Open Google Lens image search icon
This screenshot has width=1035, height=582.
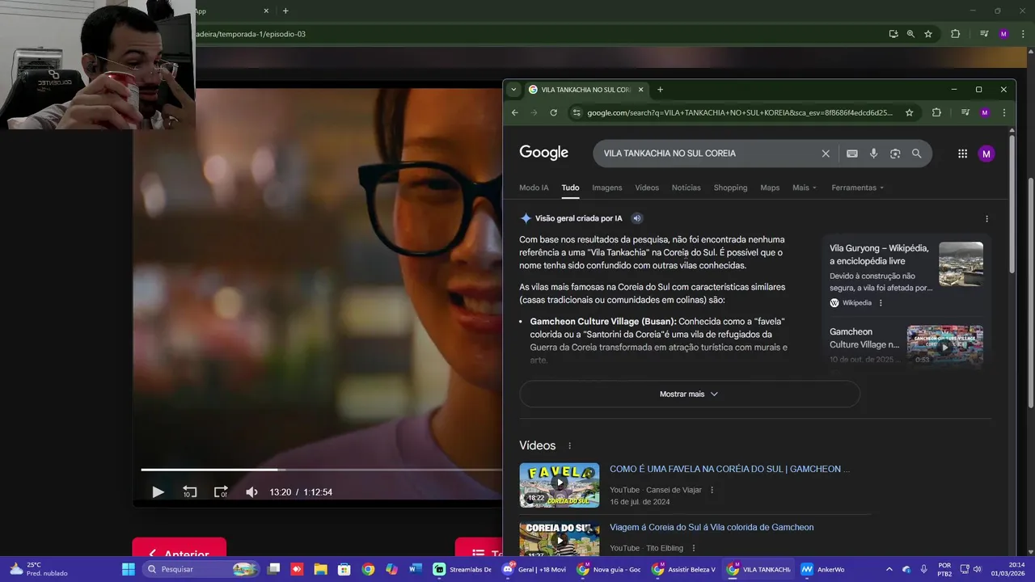895,154
